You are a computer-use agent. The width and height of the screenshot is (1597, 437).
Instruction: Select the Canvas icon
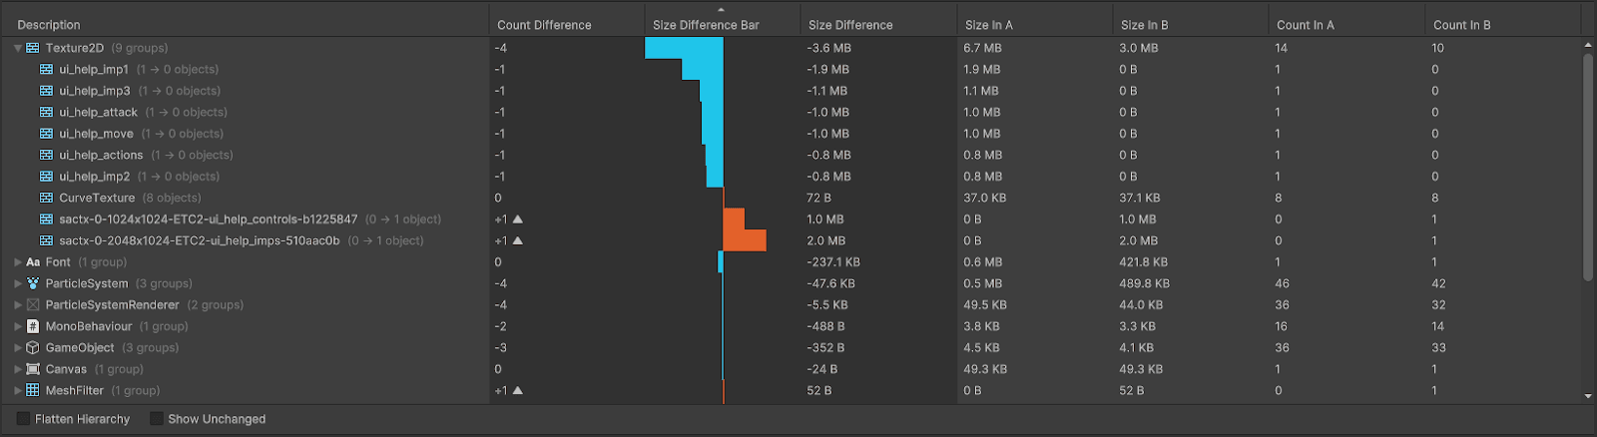coord(33,369)
